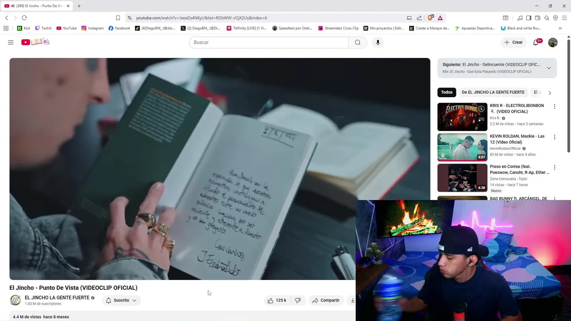Open KEVIN ROLDAN Las 12 thumbnail
Viewport: 571px width, 321px height.
(462, 147)
